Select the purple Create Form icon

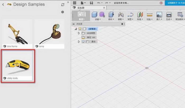[102, 14]
